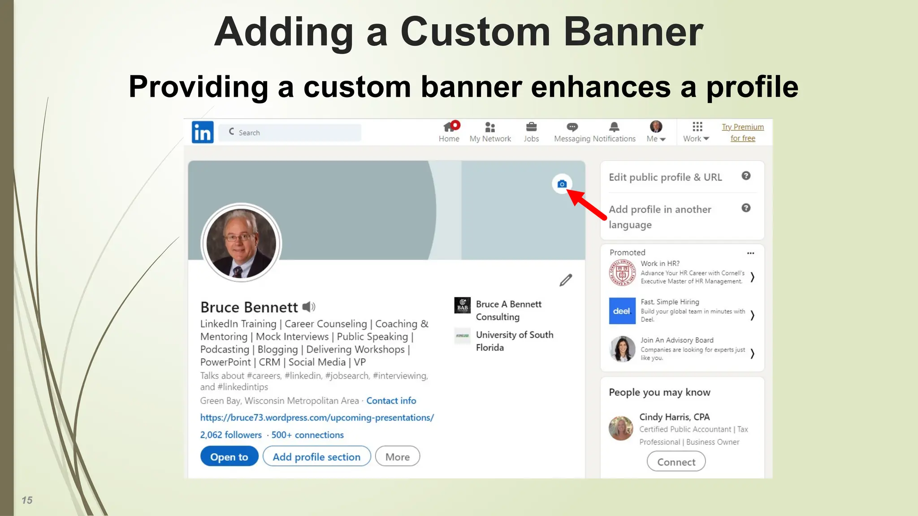This screenshot has width=918, height=516.
Task: Open the Contact info link
Action: click(x=391, y=400)
